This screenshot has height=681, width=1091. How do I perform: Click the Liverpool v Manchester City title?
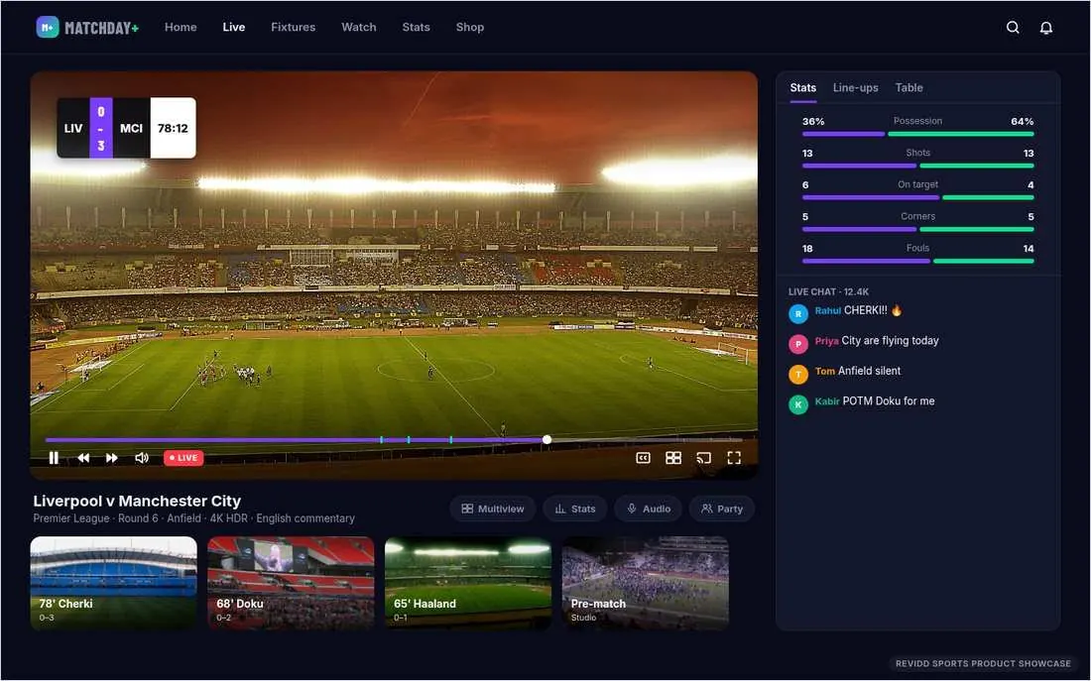(137, 501)
